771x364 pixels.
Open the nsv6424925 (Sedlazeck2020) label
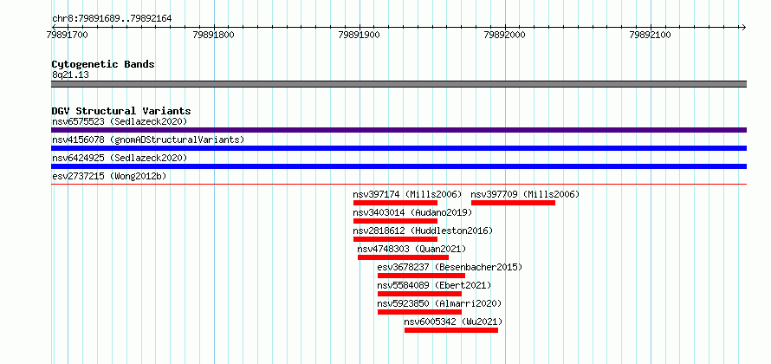coord(120,158)
